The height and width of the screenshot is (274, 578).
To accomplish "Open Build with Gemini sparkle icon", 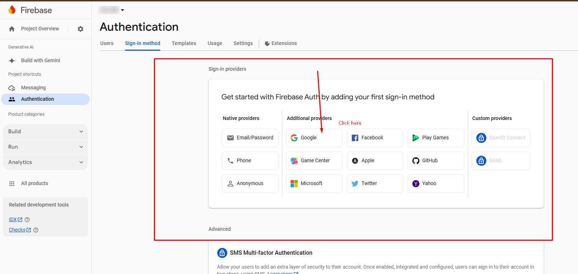I will [12, 61].
